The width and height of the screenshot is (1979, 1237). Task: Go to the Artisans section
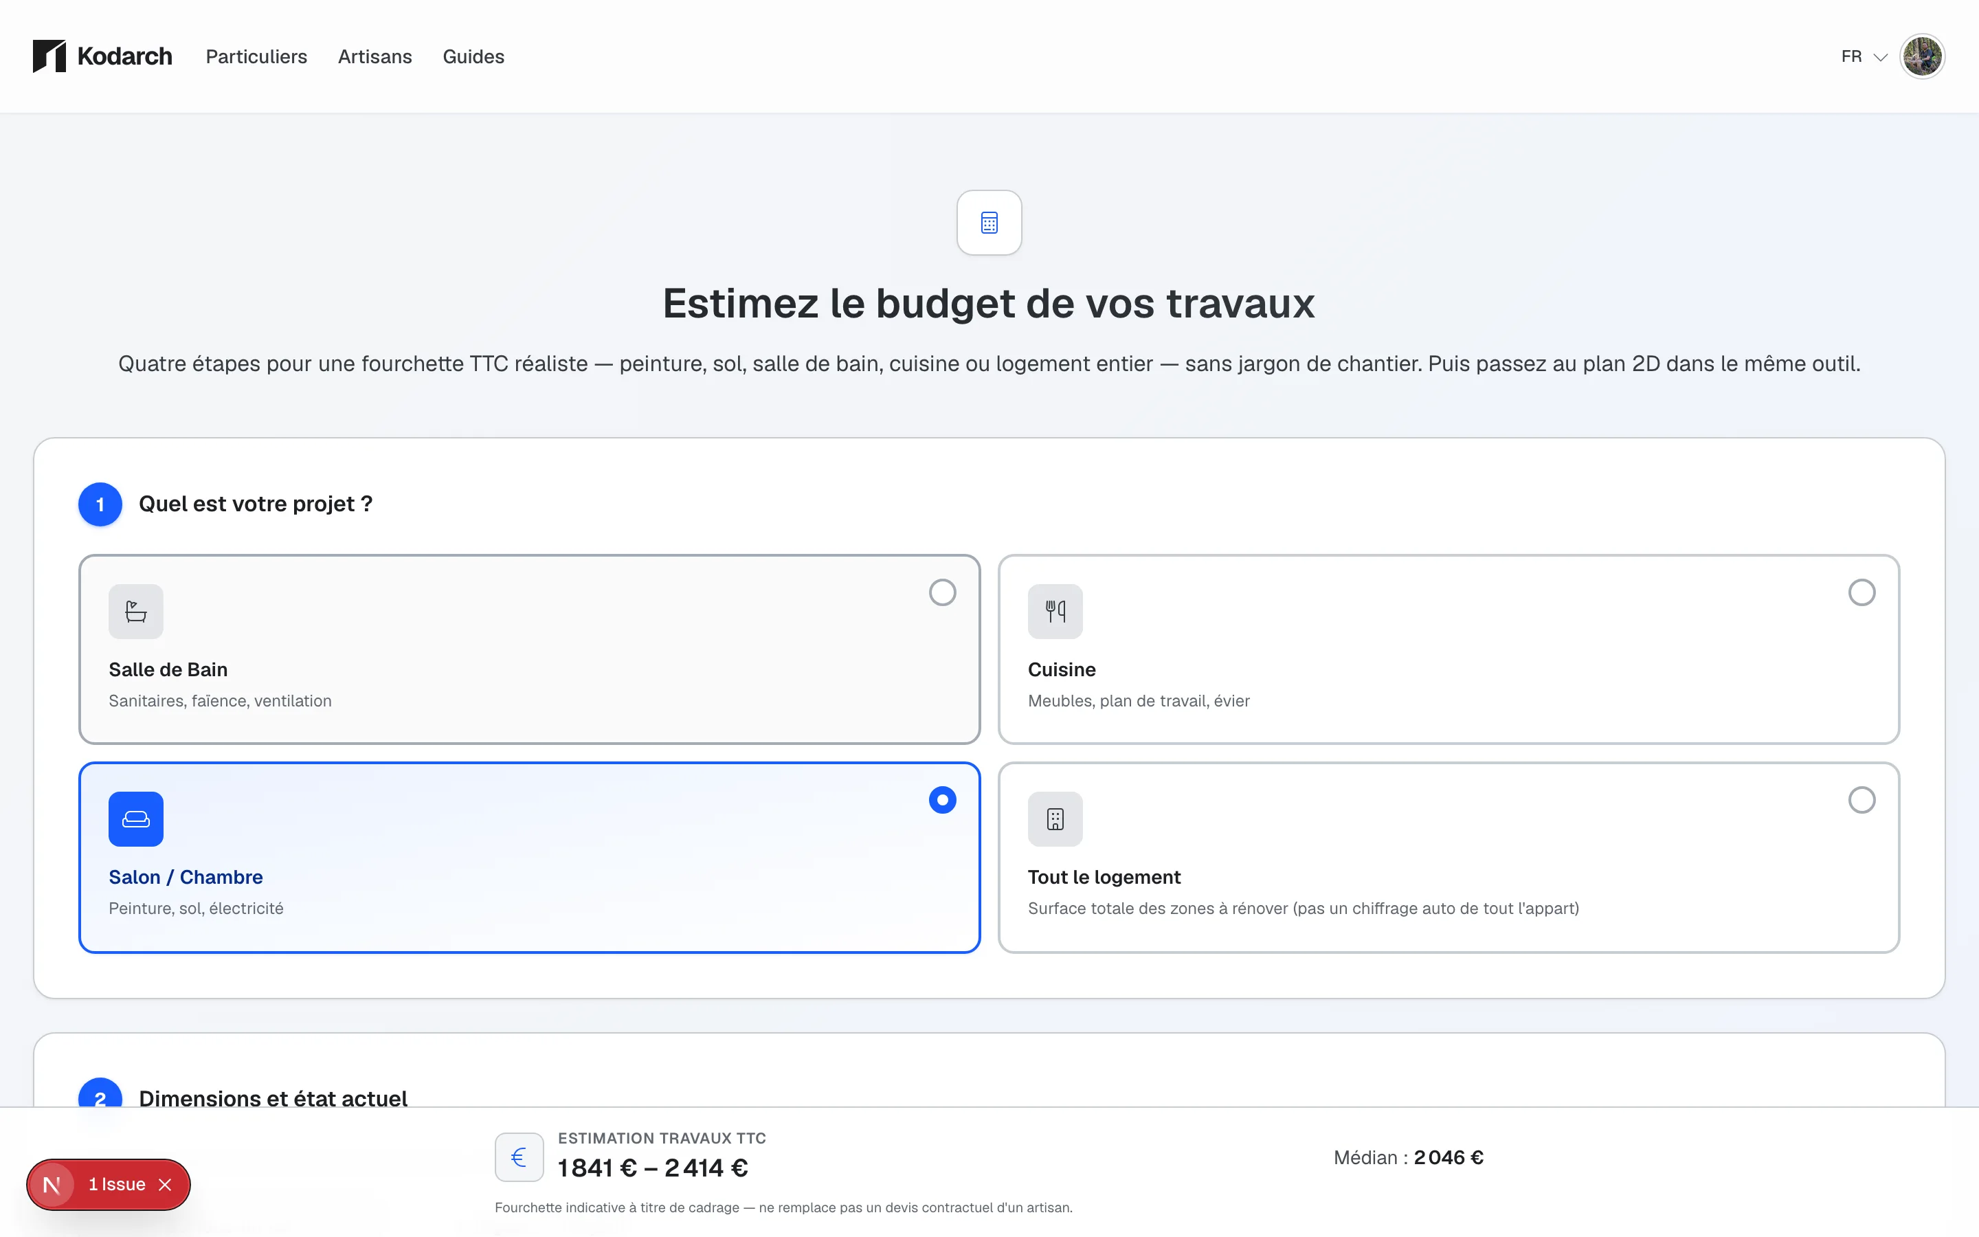click(374, 56)
